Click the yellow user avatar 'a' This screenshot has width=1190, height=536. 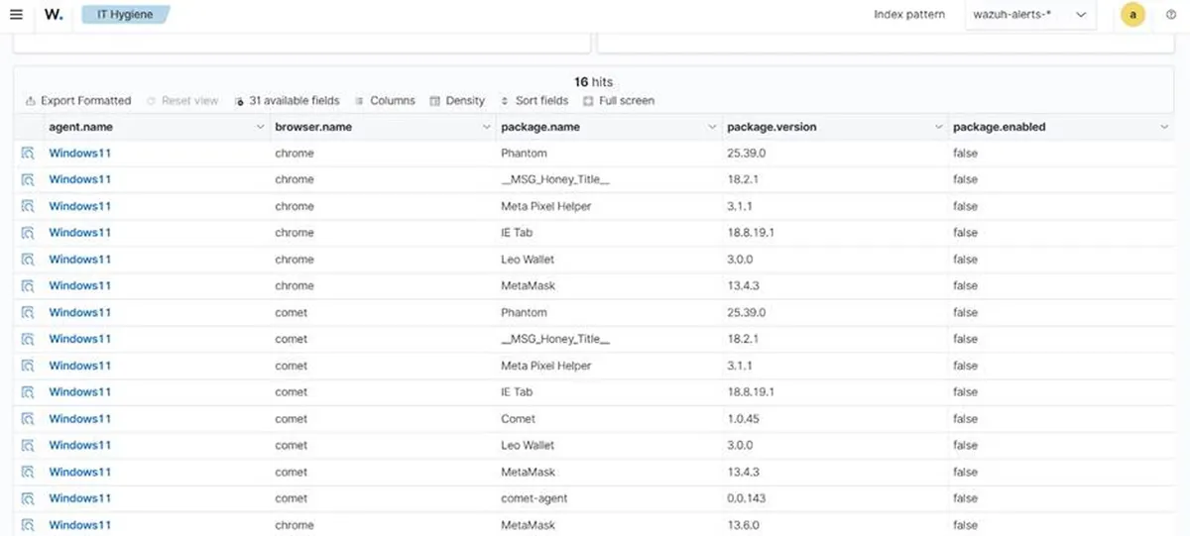click(1132, 15)
